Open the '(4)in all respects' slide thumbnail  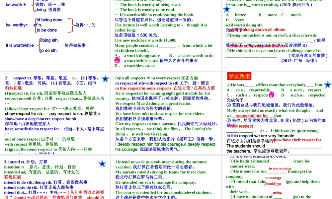coord(166,113)
